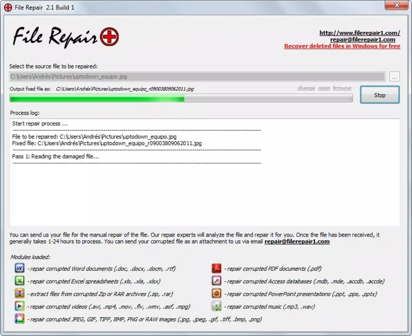
Task: Open the filerepair1.com website link
Action: pos(360,33)
